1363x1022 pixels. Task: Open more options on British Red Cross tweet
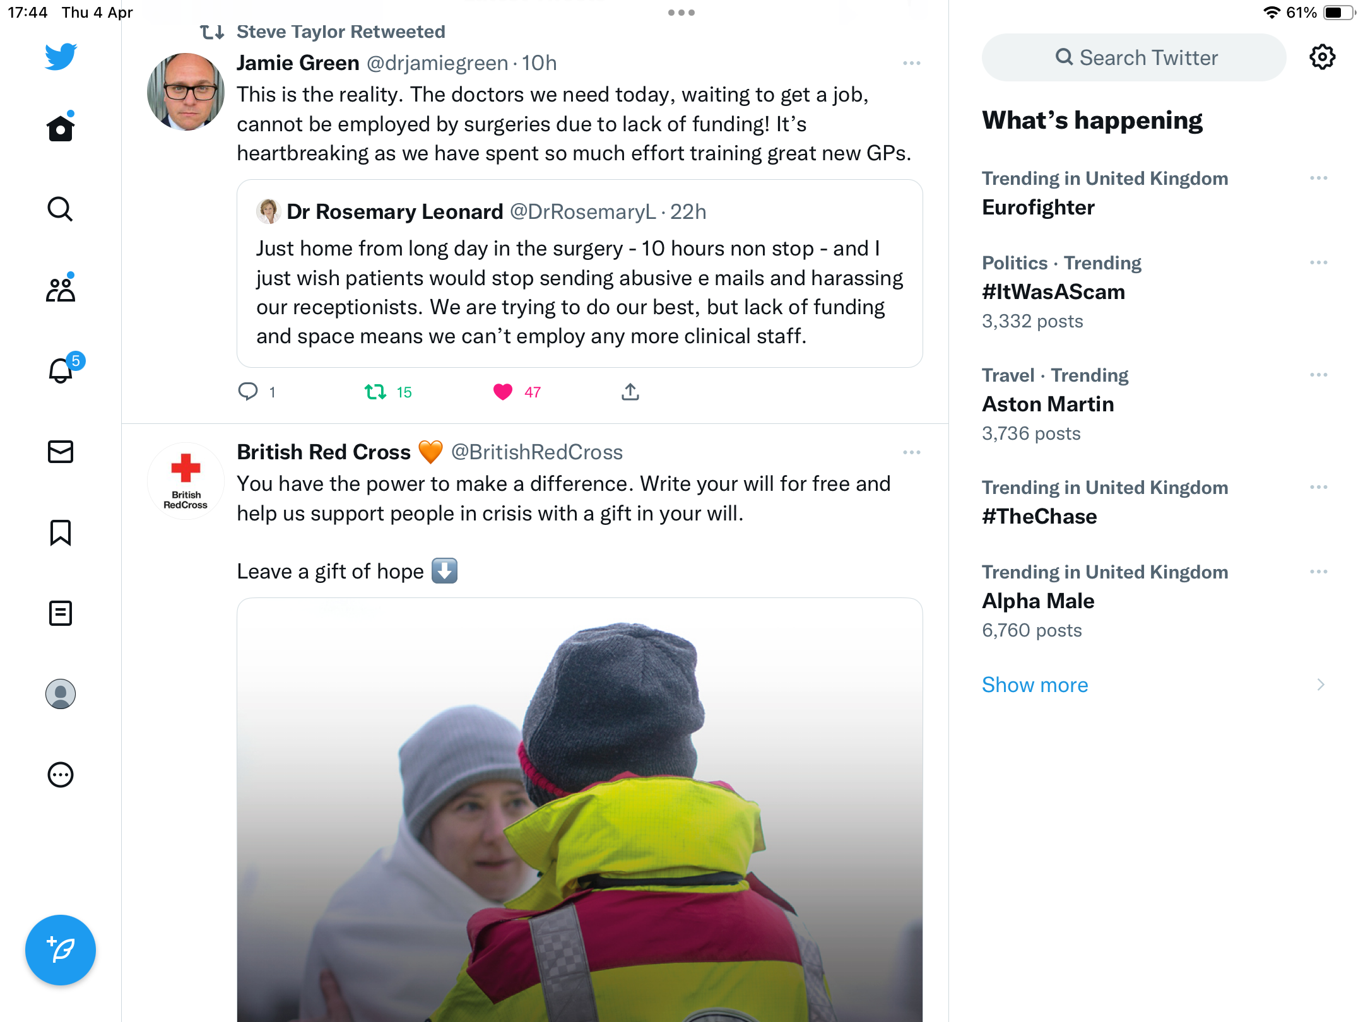coord(912,452)
